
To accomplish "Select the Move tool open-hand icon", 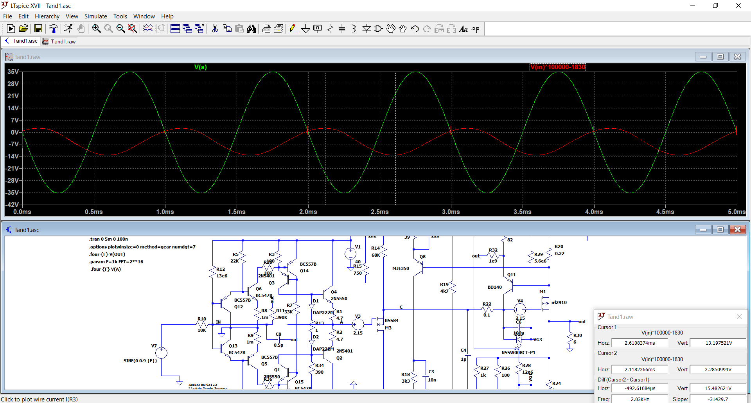I will (x=391, y=29).
